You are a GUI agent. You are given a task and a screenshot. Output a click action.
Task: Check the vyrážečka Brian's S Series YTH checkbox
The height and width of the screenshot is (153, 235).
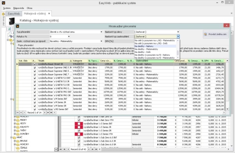pos(79,134)
